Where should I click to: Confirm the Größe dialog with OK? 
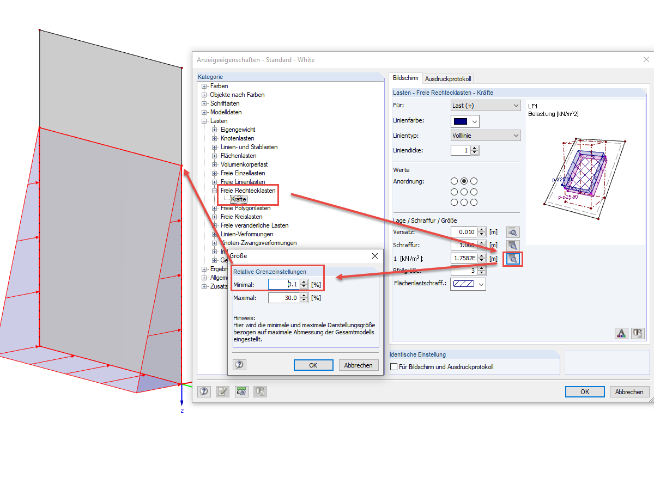[x=313, y=365]
